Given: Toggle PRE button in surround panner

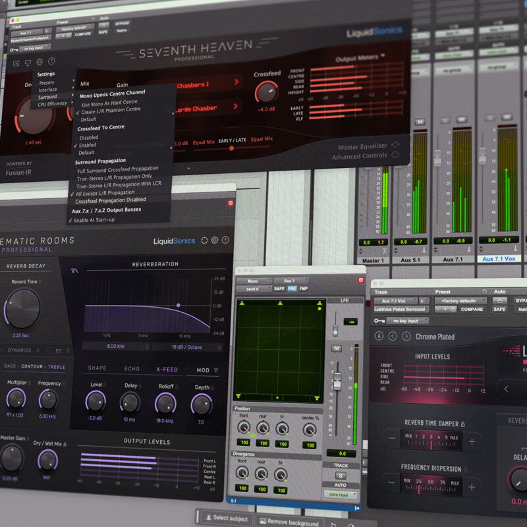Looking at the screenshot, I should [x=292, y=289].
